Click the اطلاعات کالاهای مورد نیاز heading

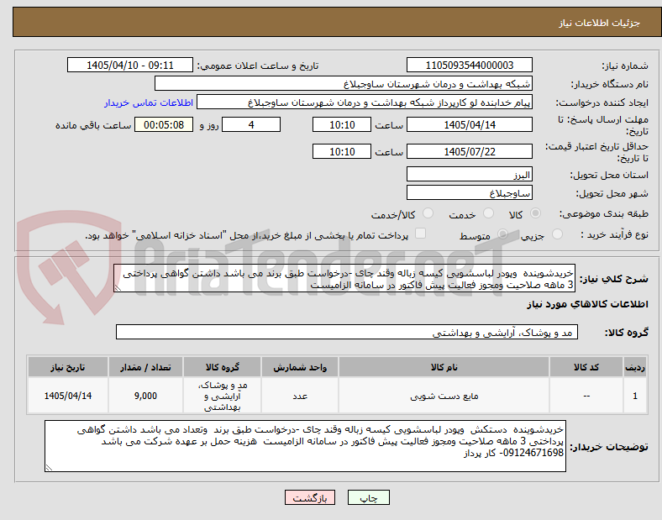(x=587, y=304)
